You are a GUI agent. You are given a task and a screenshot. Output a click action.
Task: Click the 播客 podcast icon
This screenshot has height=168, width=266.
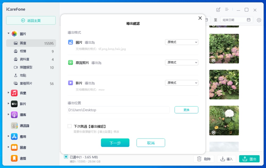14,115
